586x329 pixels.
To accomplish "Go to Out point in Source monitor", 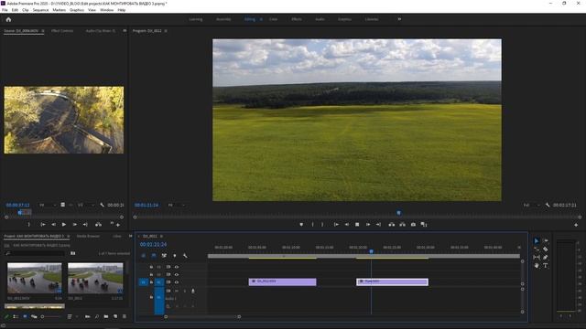I will click(x=85, y=225).
